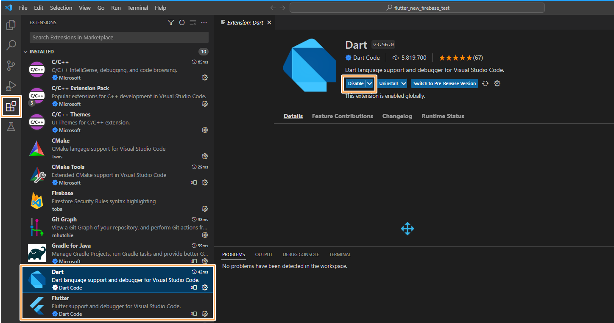Open the Edit menu

[39, 8]
